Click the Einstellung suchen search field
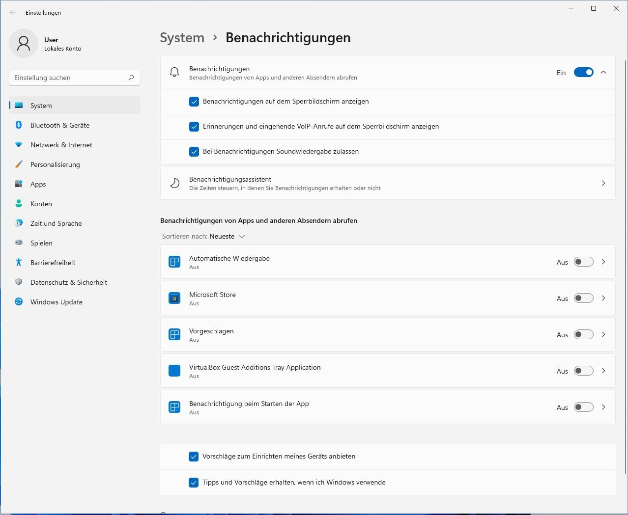Image resolution: width=628 pixels, height=515 pixels. click(69, 78)
